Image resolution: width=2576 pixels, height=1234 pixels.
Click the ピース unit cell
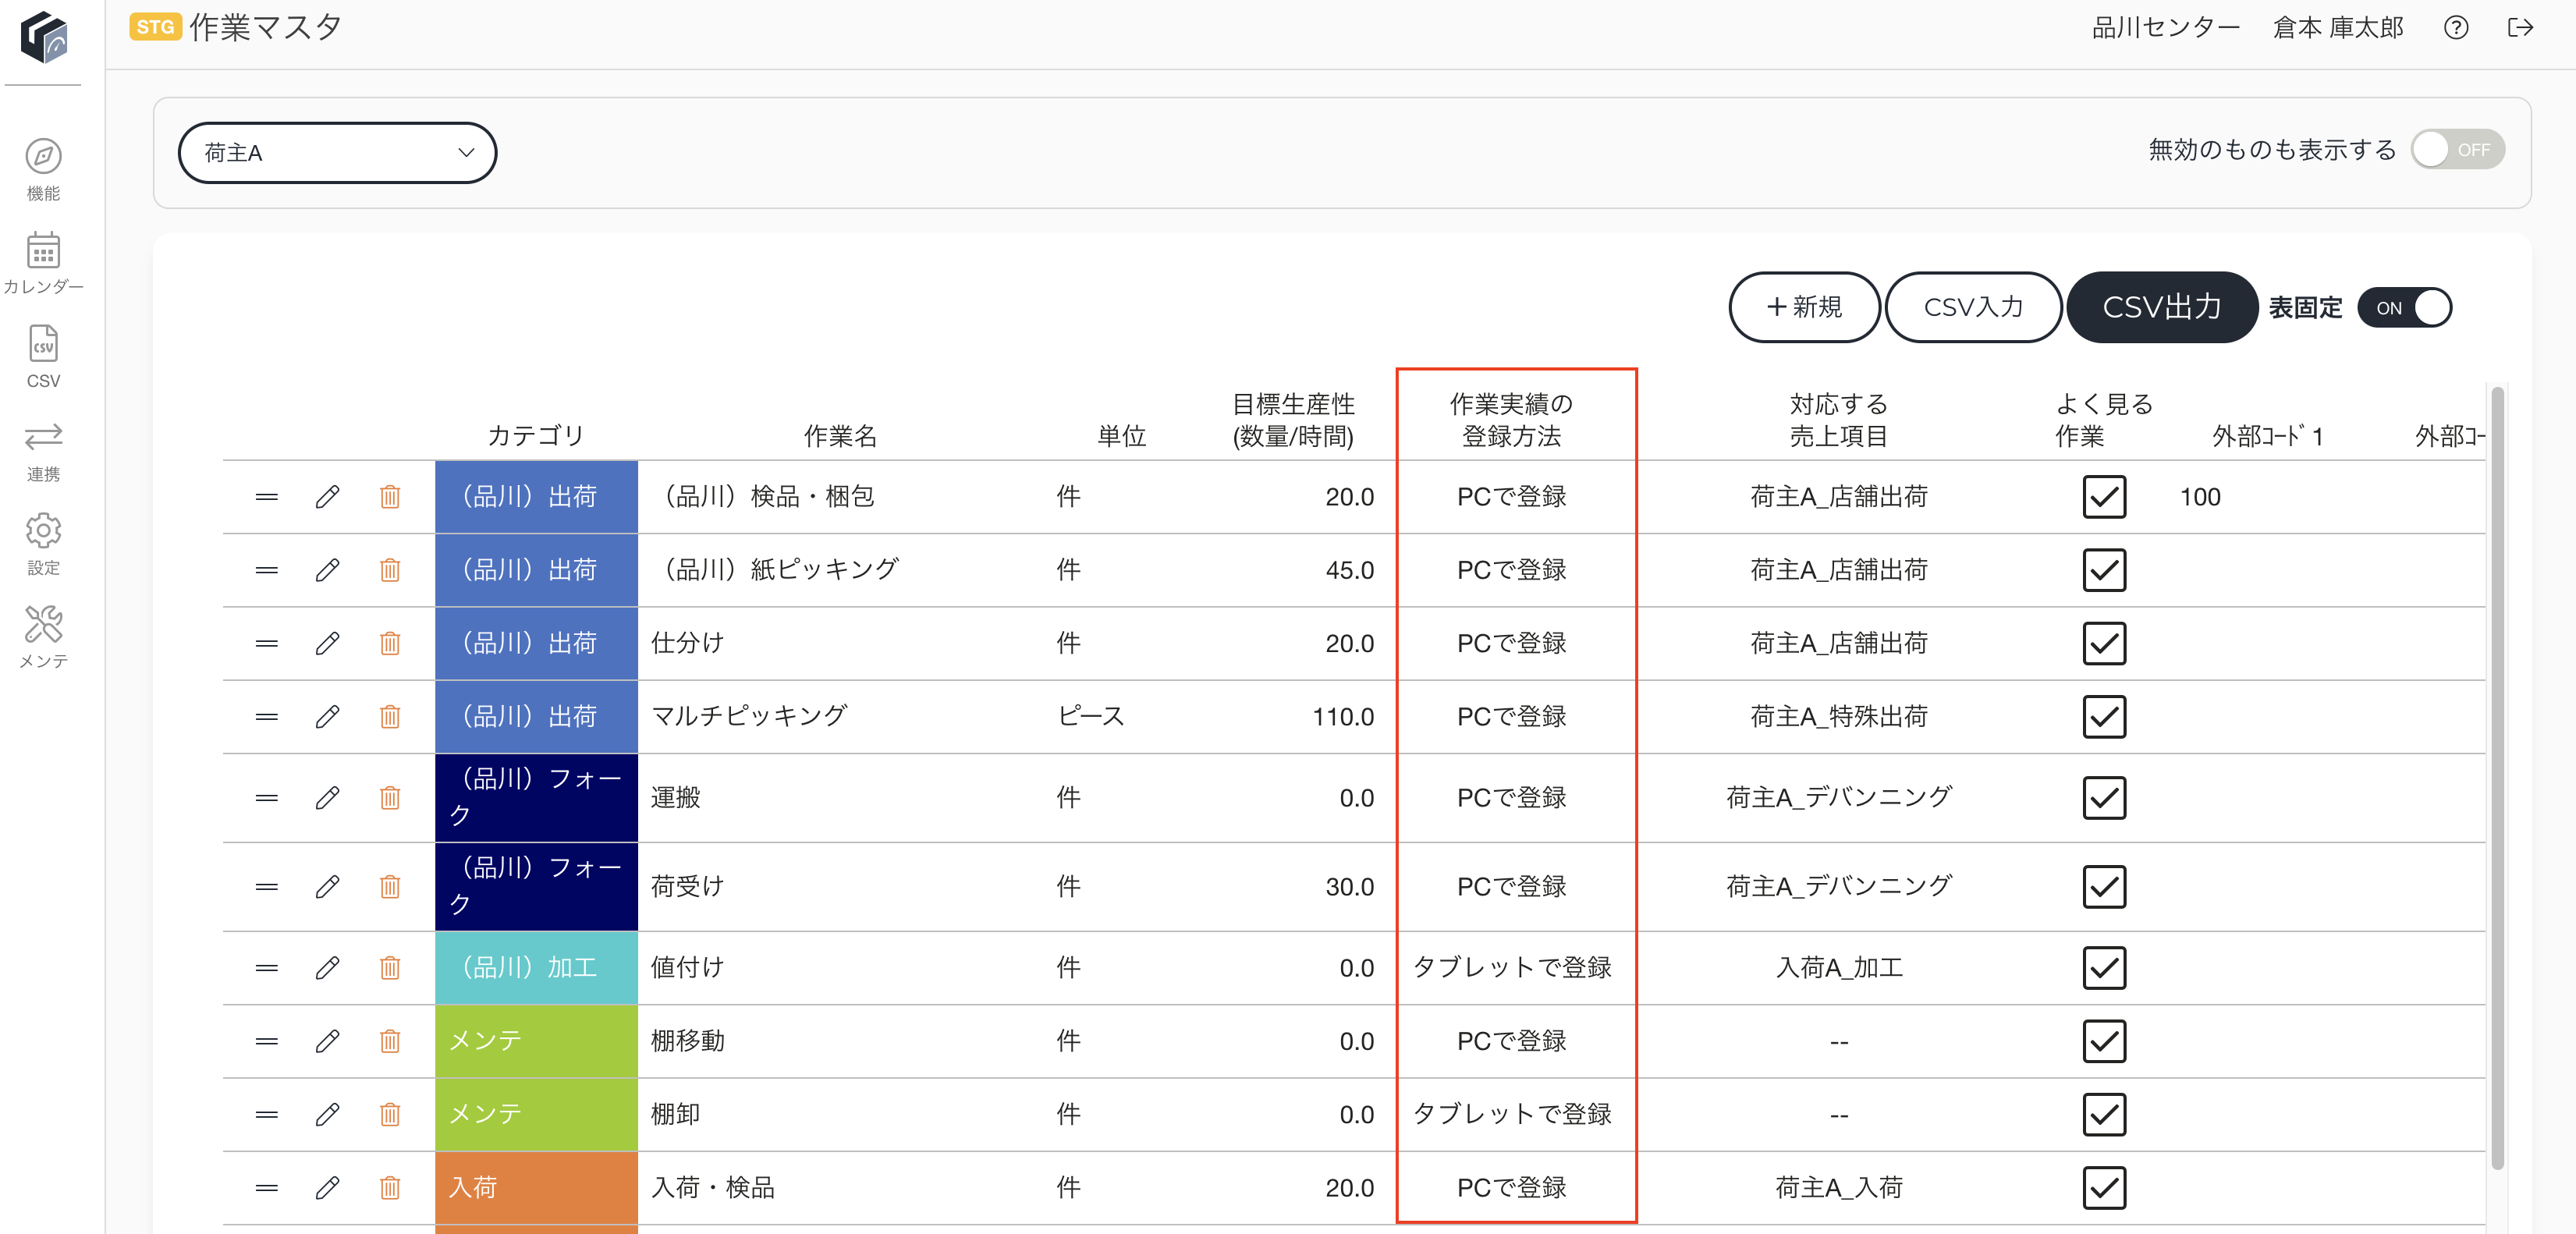click(x=1091, y=716)
